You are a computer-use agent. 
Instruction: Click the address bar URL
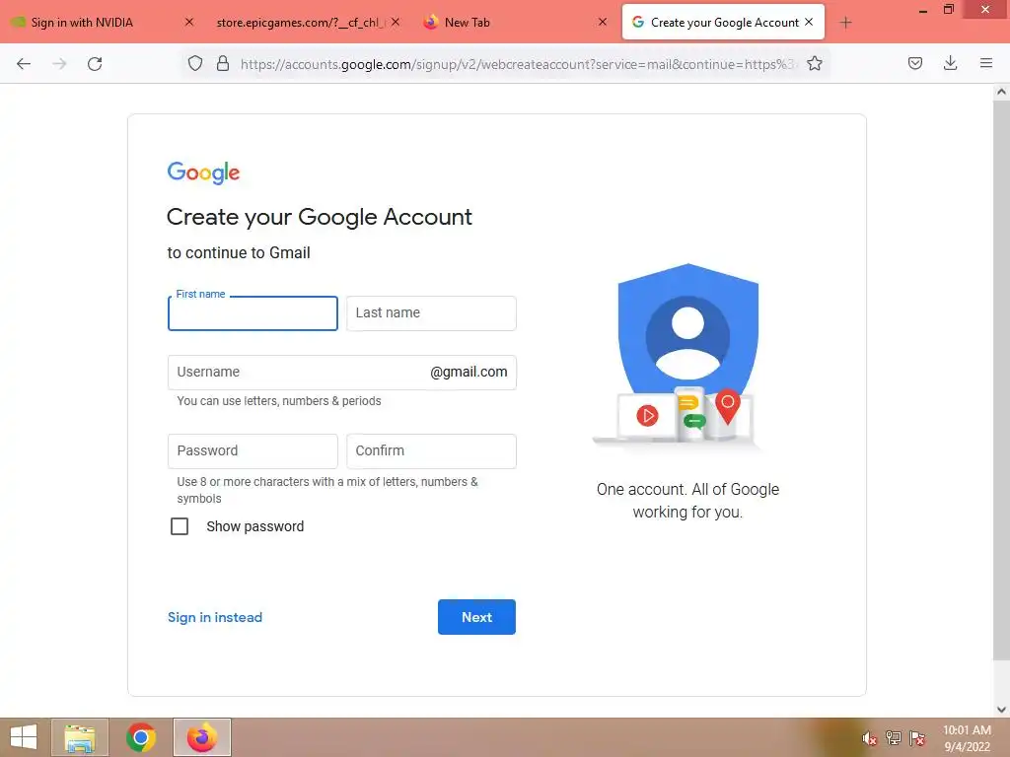click(517, 64)
